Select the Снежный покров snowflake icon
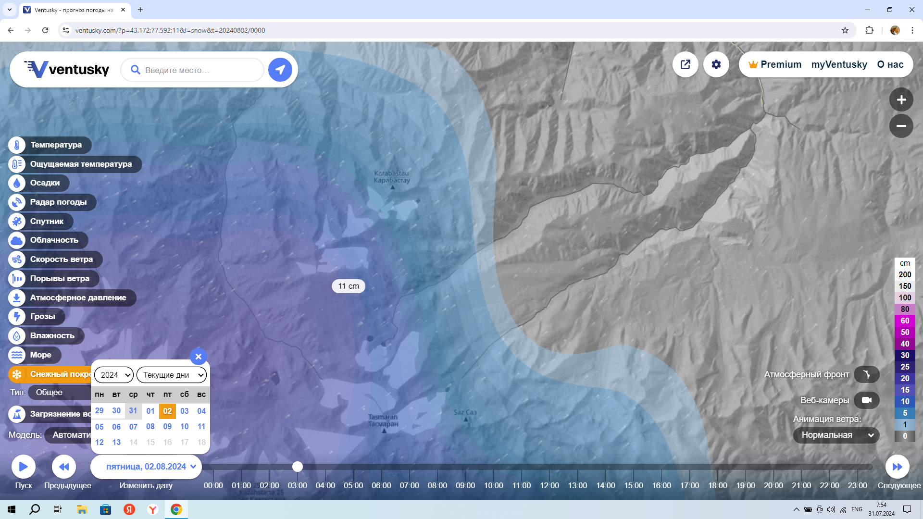Image resolution: width=923 pixels, height=519 pixels. click(17, 374)
